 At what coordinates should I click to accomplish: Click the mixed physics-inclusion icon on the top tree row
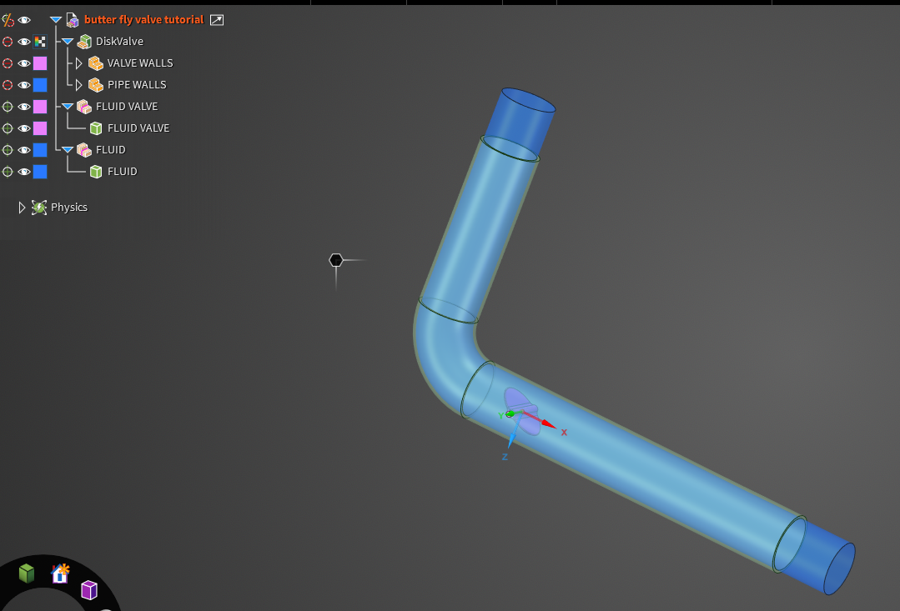(8, 20)
